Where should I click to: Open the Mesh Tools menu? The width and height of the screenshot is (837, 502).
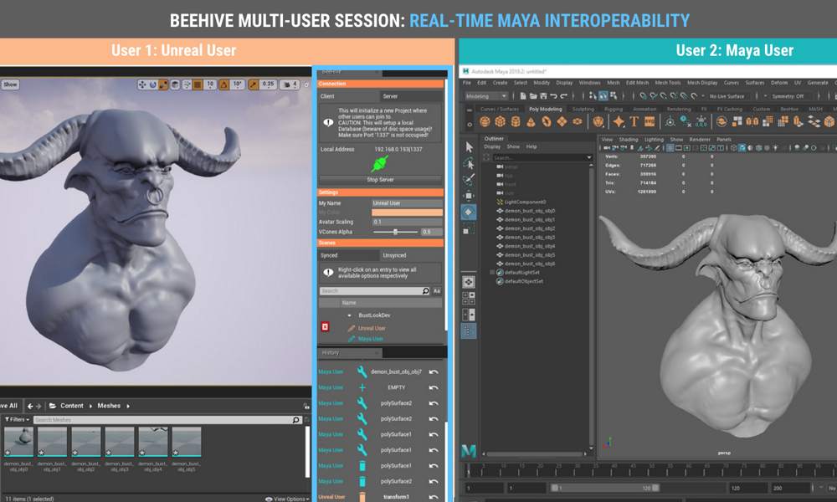point(667,83)
